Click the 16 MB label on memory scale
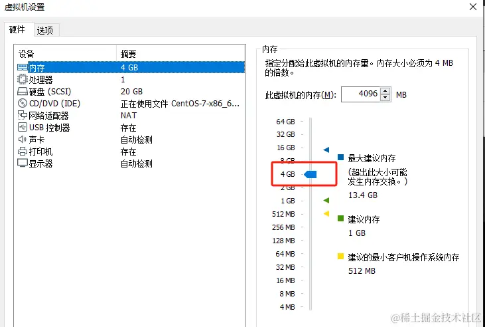 285,280
